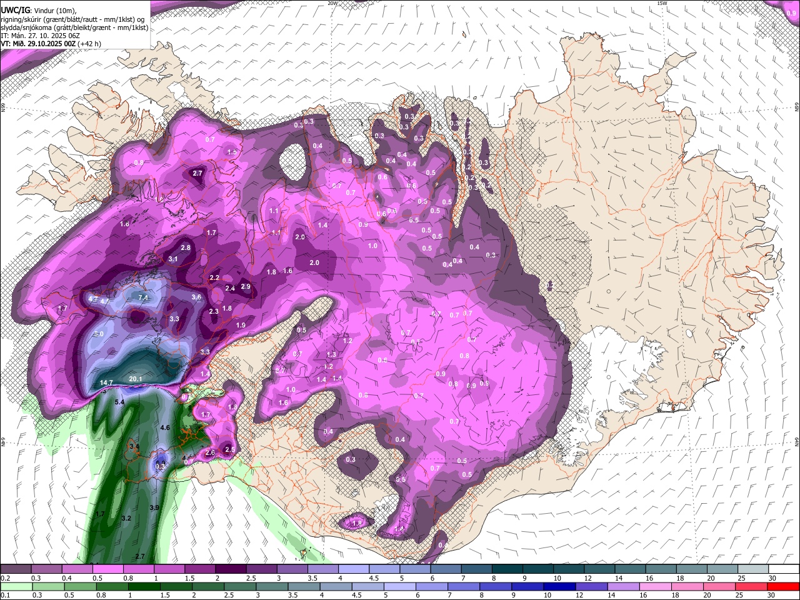
Task: Click the white swatch ending the upper legend
Action: click(783, 569)
